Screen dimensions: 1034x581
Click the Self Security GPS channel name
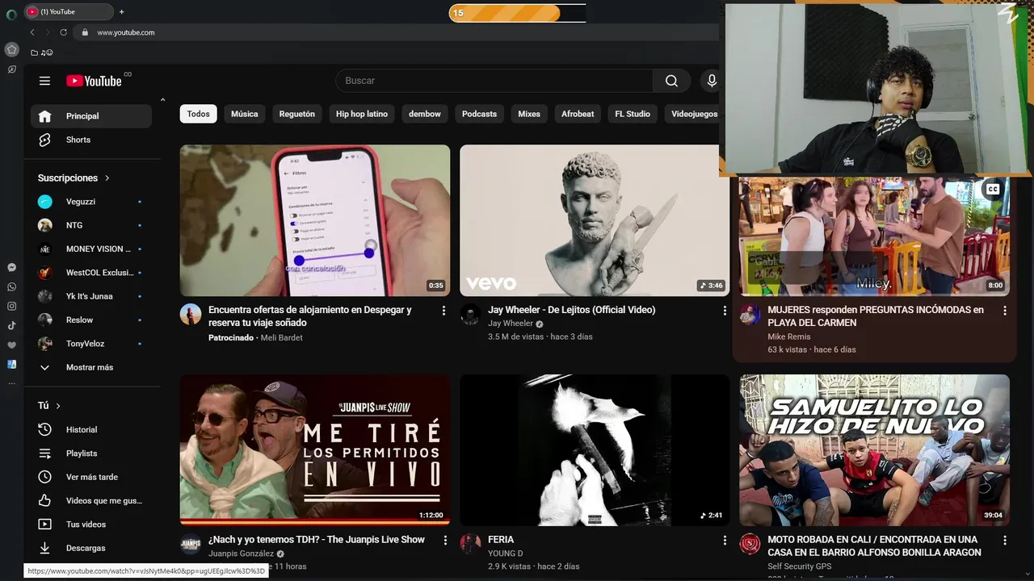tap(800, 566)
